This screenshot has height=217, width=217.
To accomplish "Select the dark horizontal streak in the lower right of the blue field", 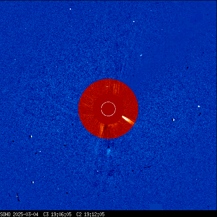I will [x=147, y=167].
